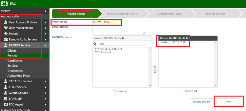Open Identity sources step
The height and width of the screenshot is (111, 246).
click(216, 14)
